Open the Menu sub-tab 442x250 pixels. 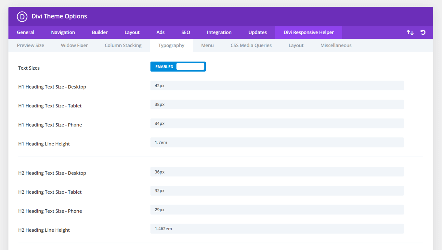pyautogui.click(x=207, y=46)
